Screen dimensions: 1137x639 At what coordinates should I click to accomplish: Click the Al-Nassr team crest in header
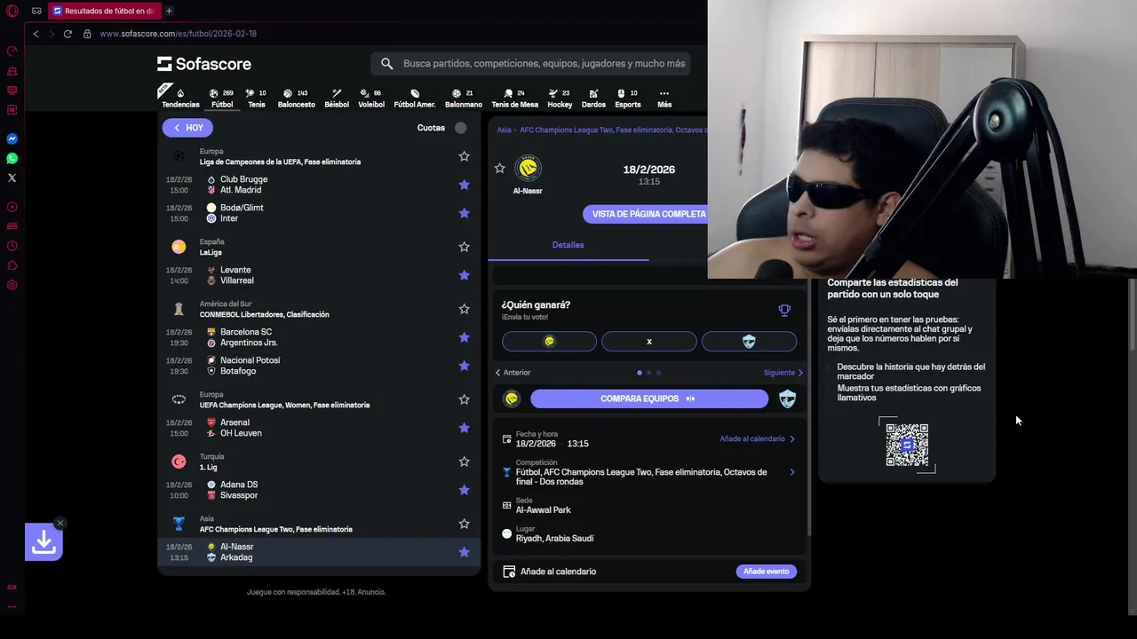tap(528, 168)
